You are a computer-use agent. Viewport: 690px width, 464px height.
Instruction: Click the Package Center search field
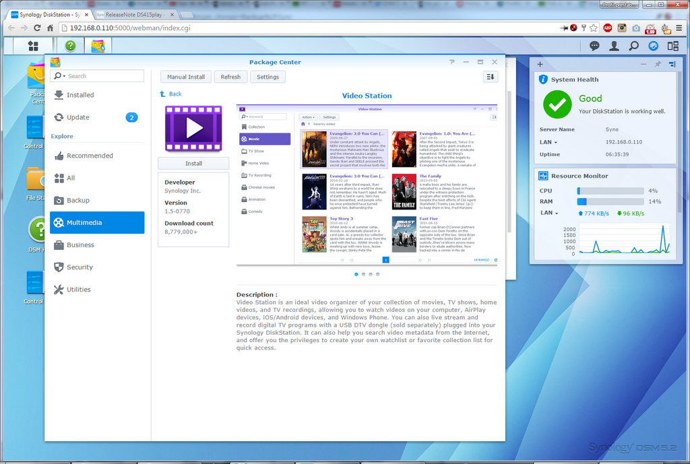pos(97,76)
